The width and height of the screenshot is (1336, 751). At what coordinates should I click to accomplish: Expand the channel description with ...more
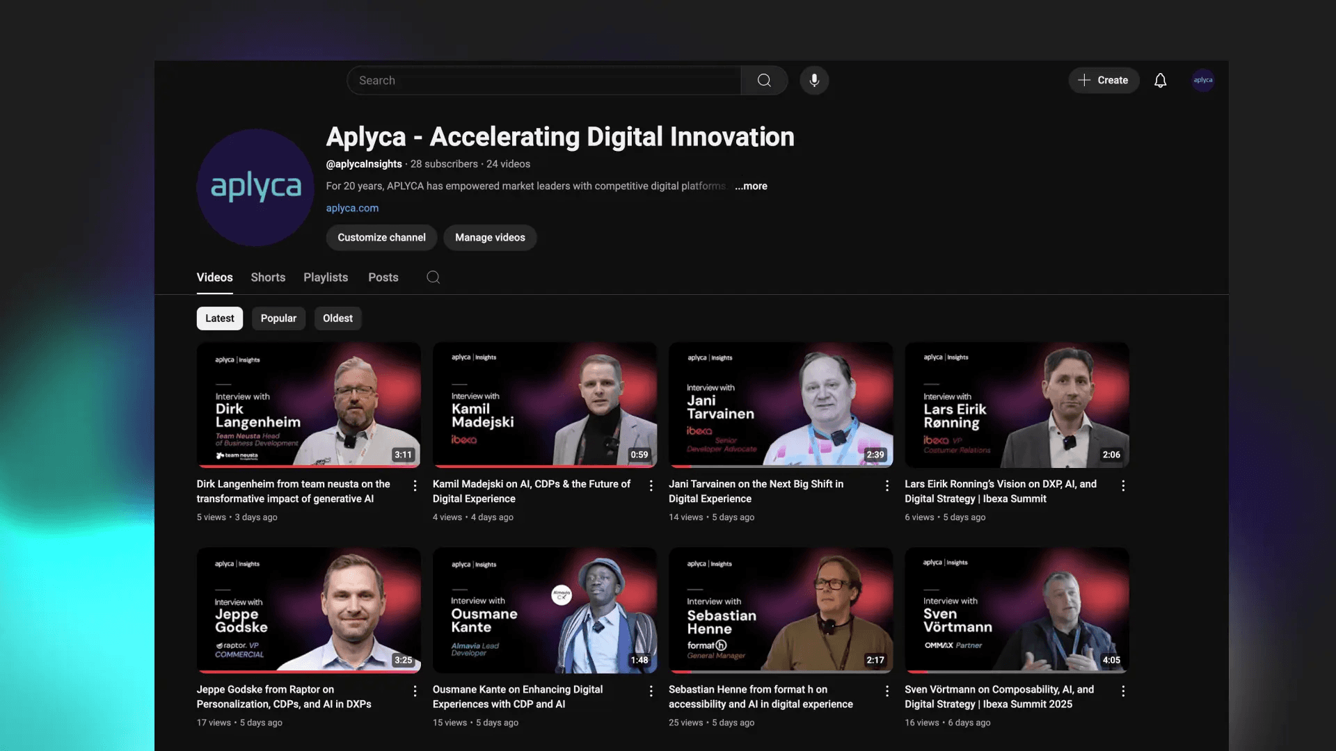750,186
